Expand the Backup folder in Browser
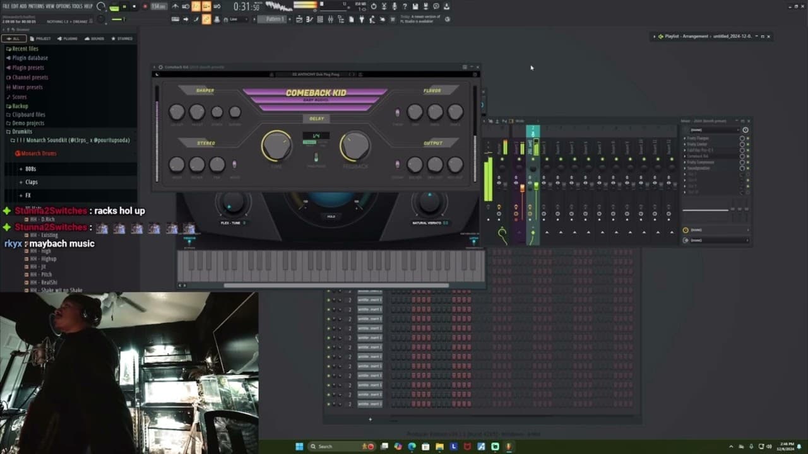The image size is (808, 454). (x=20, y=107)
